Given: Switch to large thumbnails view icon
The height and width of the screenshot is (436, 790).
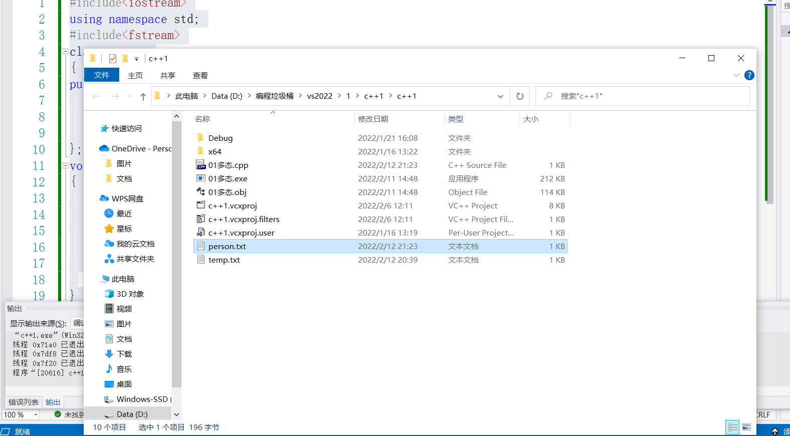Looking at the screenshot, I should click(x=746, y=427).
